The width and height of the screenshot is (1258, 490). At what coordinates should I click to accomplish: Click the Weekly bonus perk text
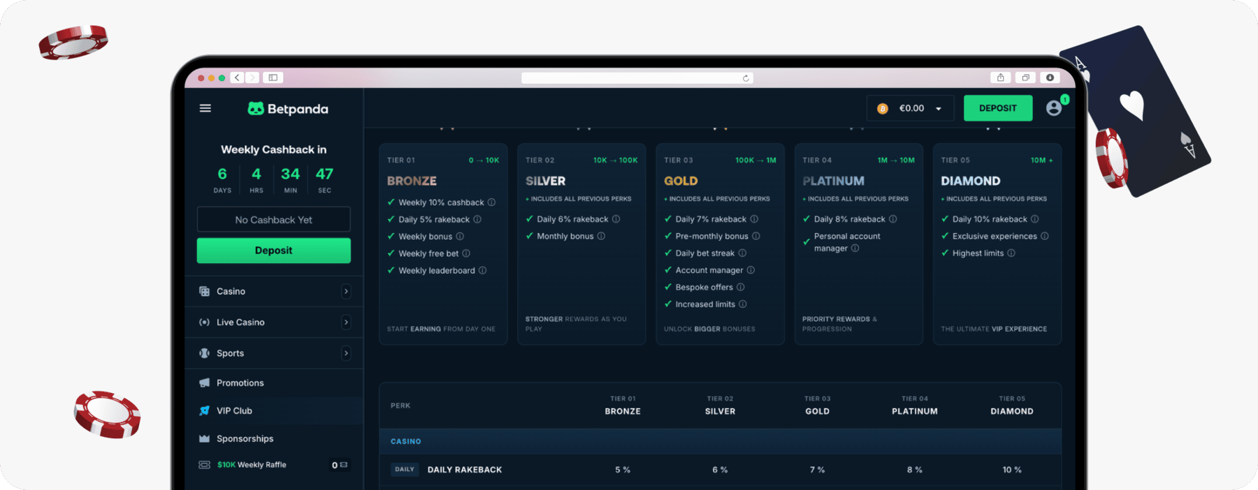(426, 237)
